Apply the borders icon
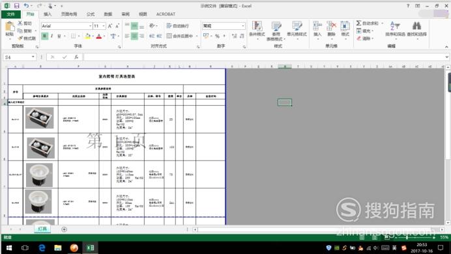The height and width of the screenshot is (254, 451). (74, 36)
